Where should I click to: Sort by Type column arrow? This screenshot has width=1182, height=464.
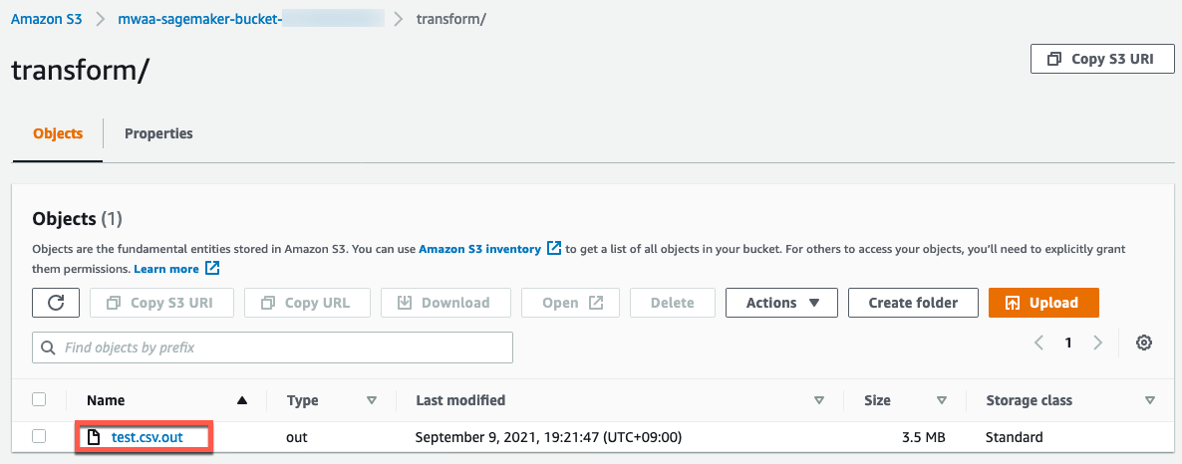pos(372,400)
